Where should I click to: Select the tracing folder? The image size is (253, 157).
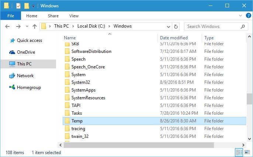155,129
